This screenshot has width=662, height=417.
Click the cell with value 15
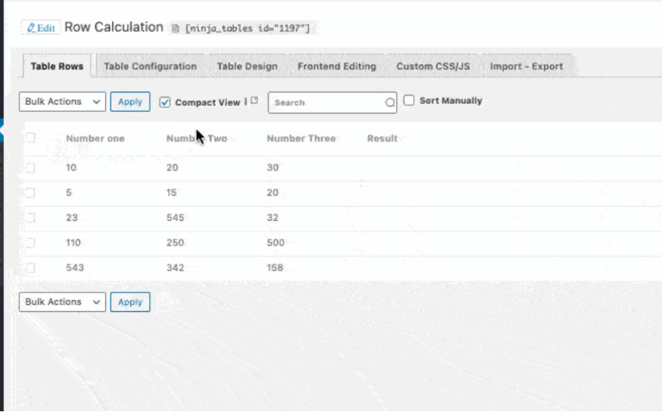click(x=171, y=193)
